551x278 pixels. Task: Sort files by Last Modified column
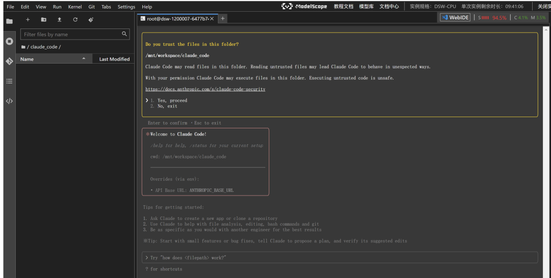pyautogui.click(x=114, y=59)
